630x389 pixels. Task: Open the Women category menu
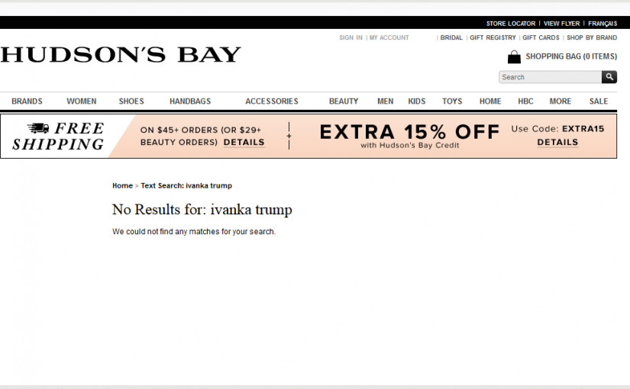pyautogui.click(x=81, y=101)
